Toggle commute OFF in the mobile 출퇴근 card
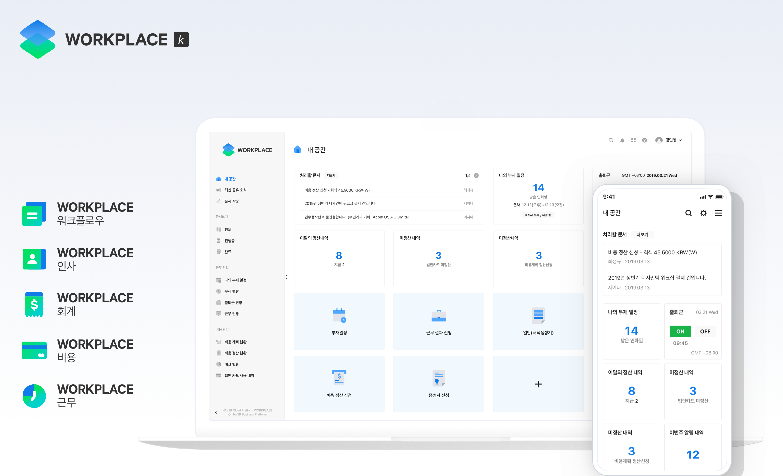The height and width of the screenshot is (476, 783). coord(705,331)
